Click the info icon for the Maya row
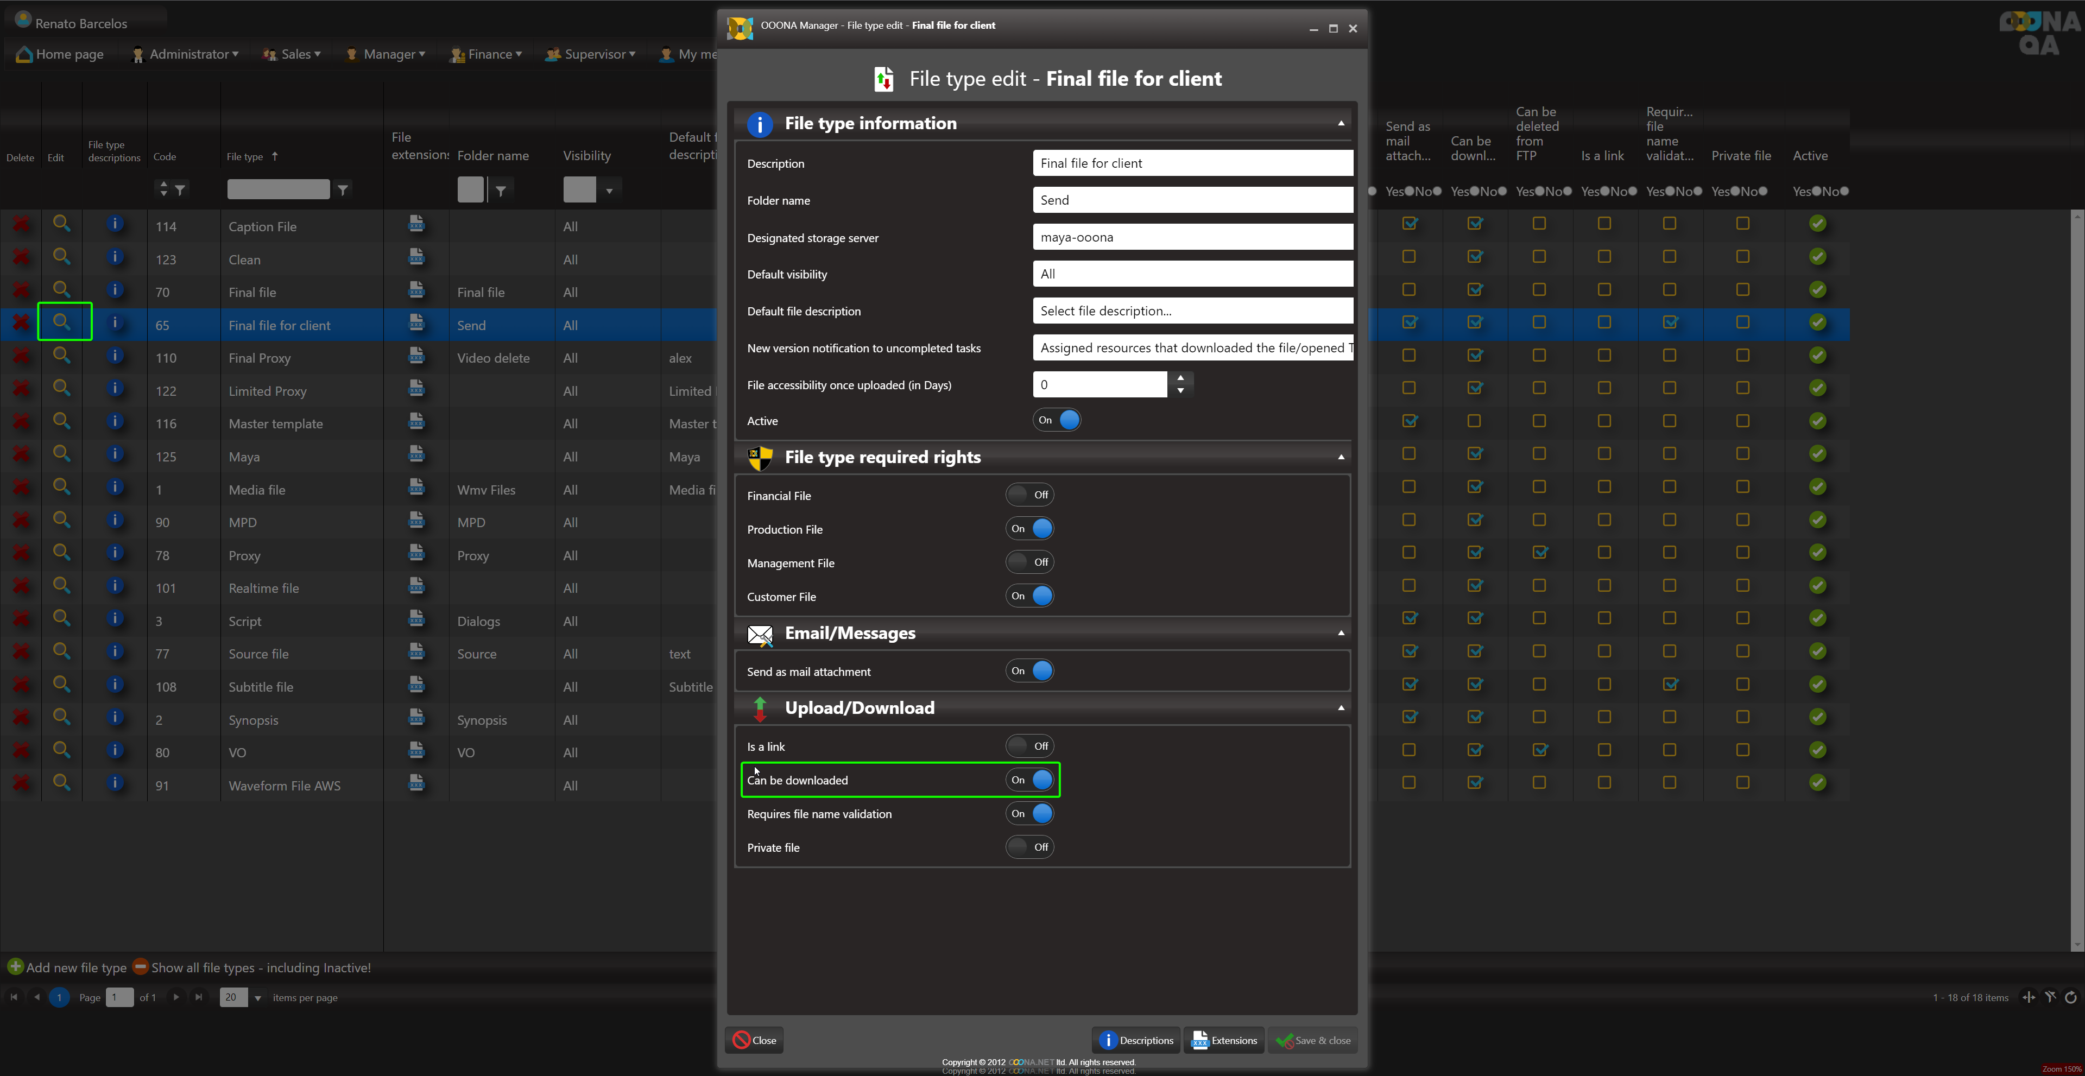The height and width of the screenshot is (1076, 2085). coord(115,455)
